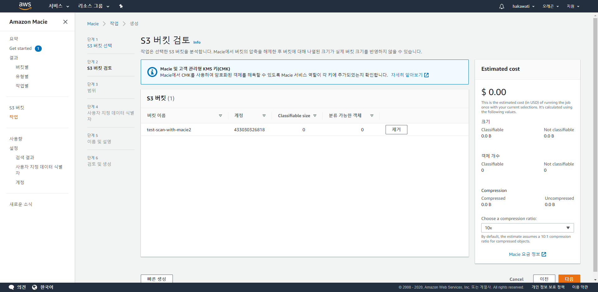Close the Amazon Macie sidebar panel
This screenshot has height=292, width=598.
[65, 22]
